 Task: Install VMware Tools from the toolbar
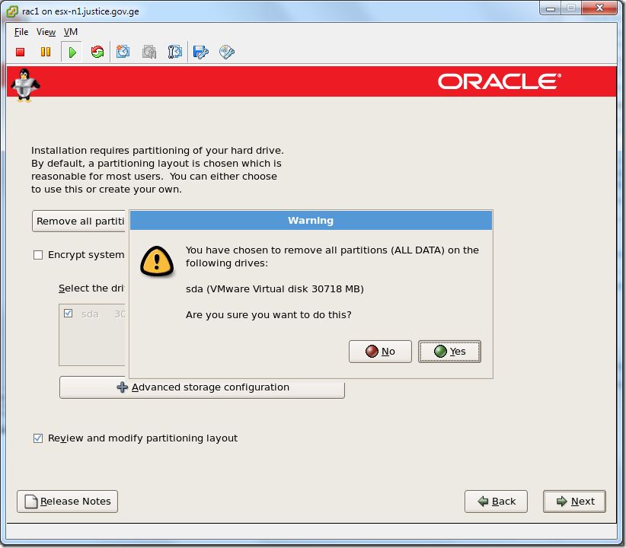click(226, 52)
